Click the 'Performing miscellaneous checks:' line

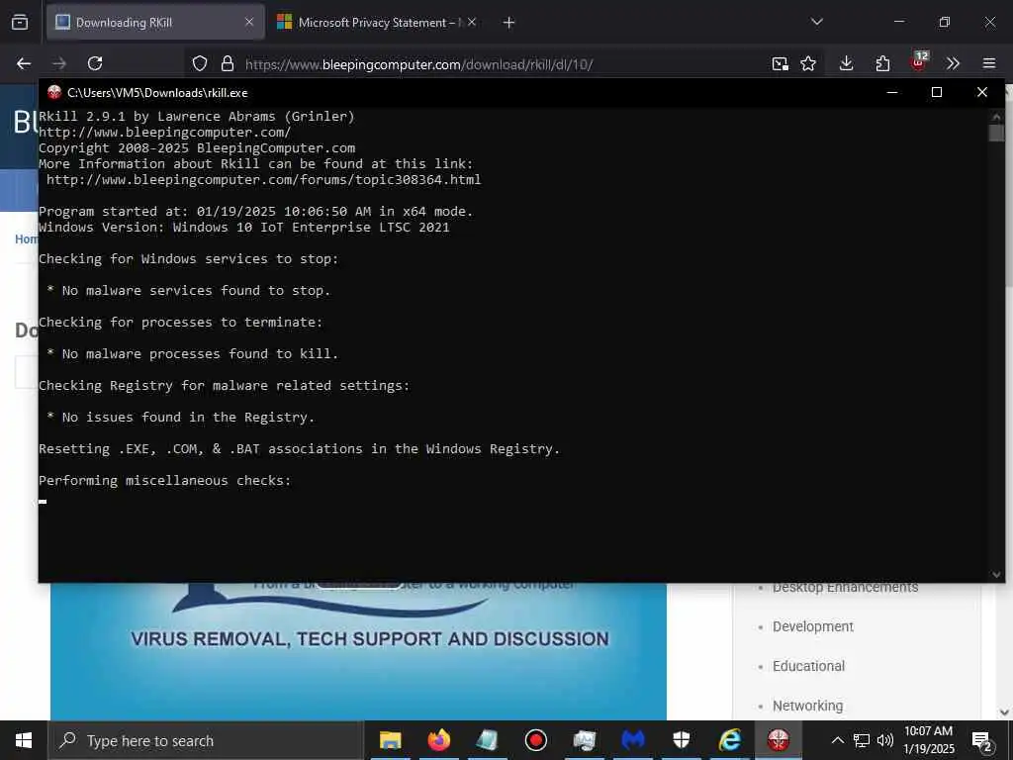(165, 481)
